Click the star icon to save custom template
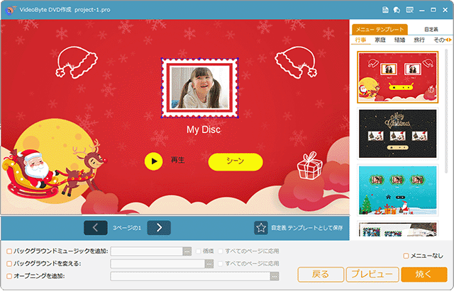The width and height of the screenshot is (454, 291). 261,228
